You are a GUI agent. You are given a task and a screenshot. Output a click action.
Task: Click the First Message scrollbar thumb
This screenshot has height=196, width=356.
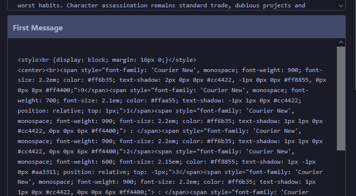tap(341, 98)
